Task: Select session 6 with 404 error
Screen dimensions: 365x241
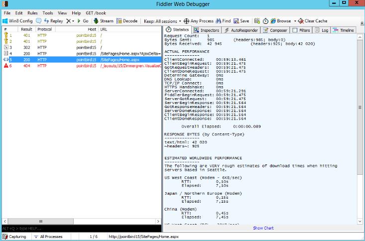Action: point(82,66)
